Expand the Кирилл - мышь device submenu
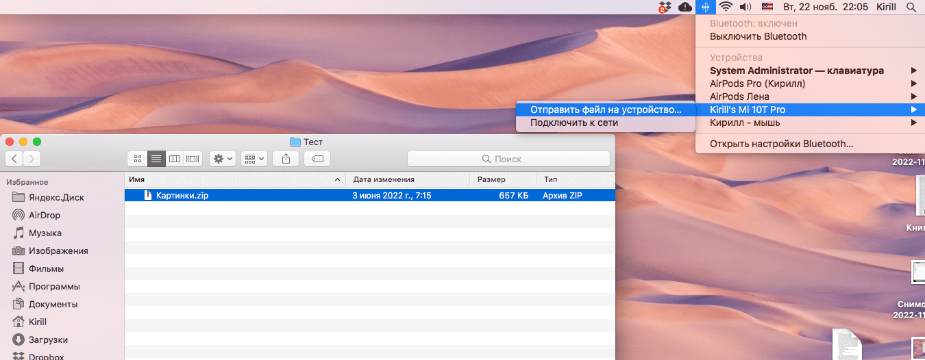 pos(745,123)
